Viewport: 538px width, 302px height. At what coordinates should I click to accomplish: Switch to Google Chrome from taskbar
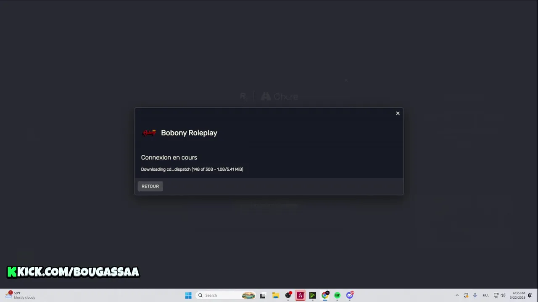325,295
